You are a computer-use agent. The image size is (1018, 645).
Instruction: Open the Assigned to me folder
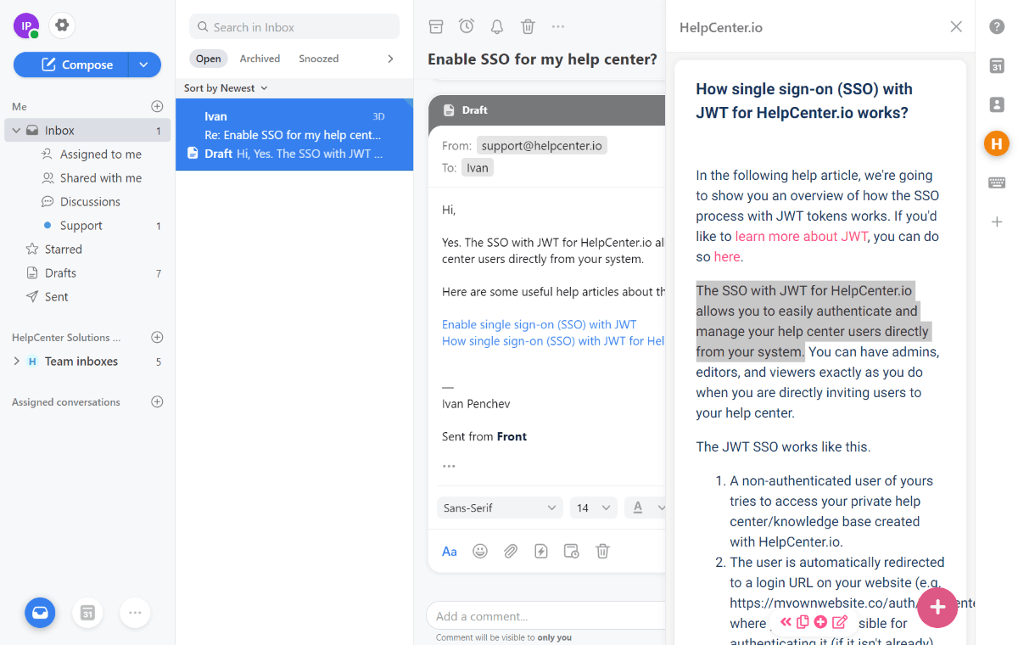pos(100,154)
